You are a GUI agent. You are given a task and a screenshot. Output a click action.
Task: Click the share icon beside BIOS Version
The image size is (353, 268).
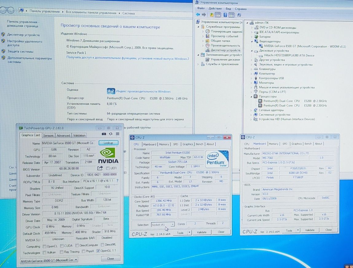coord(100,168)
